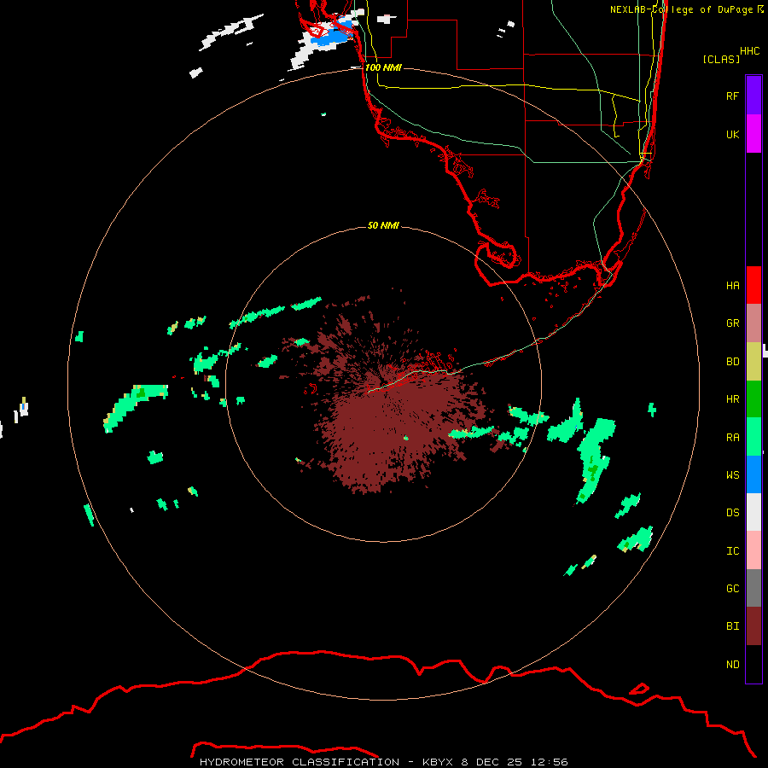This screenshot has height=768, width=768.
Task: Click the RF legend label
Action: point(732,96)
